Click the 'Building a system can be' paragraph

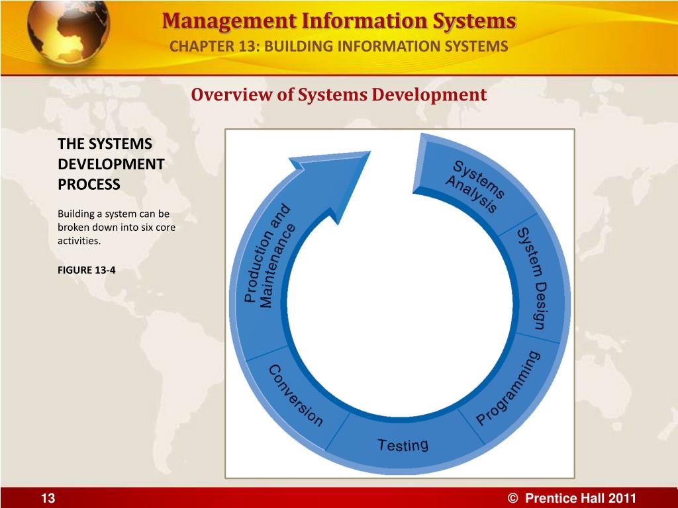click(x=117, y=228)
